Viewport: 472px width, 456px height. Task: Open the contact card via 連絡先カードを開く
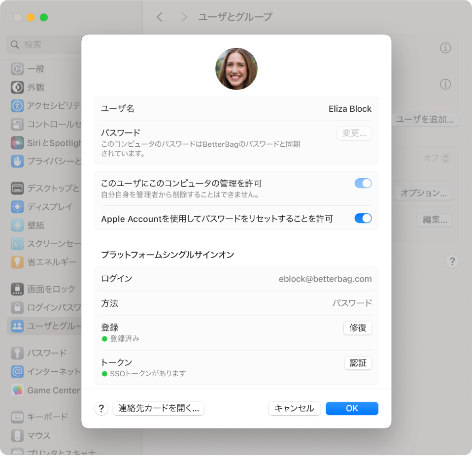tap(158, 408)
